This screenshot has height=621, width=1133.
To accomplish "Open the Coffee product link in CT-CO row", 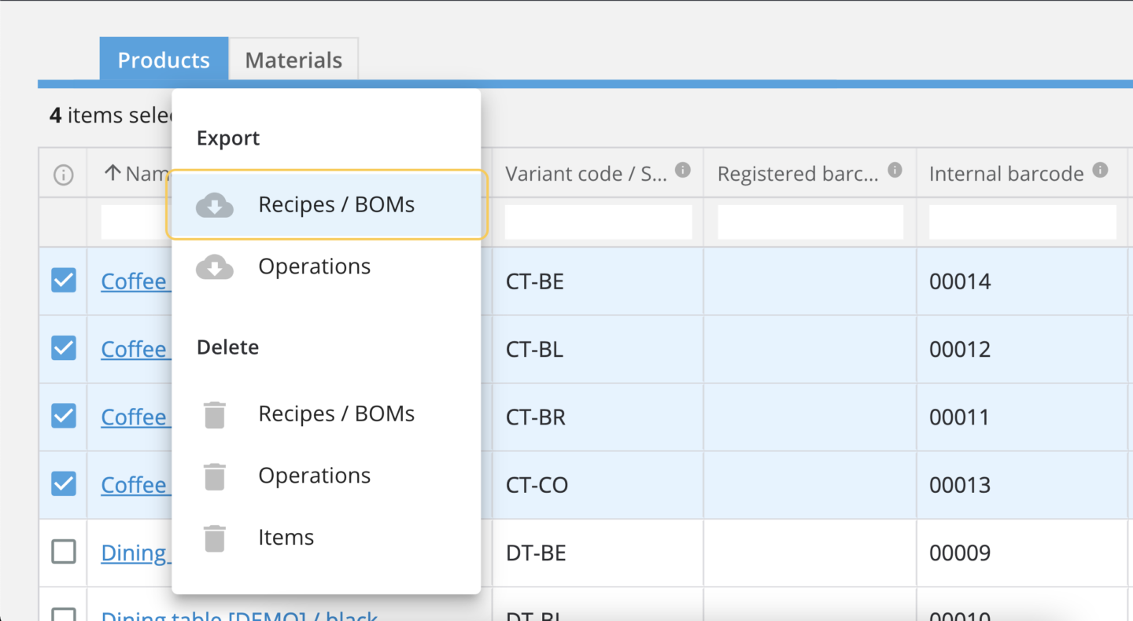I will (x=134, y=485).
